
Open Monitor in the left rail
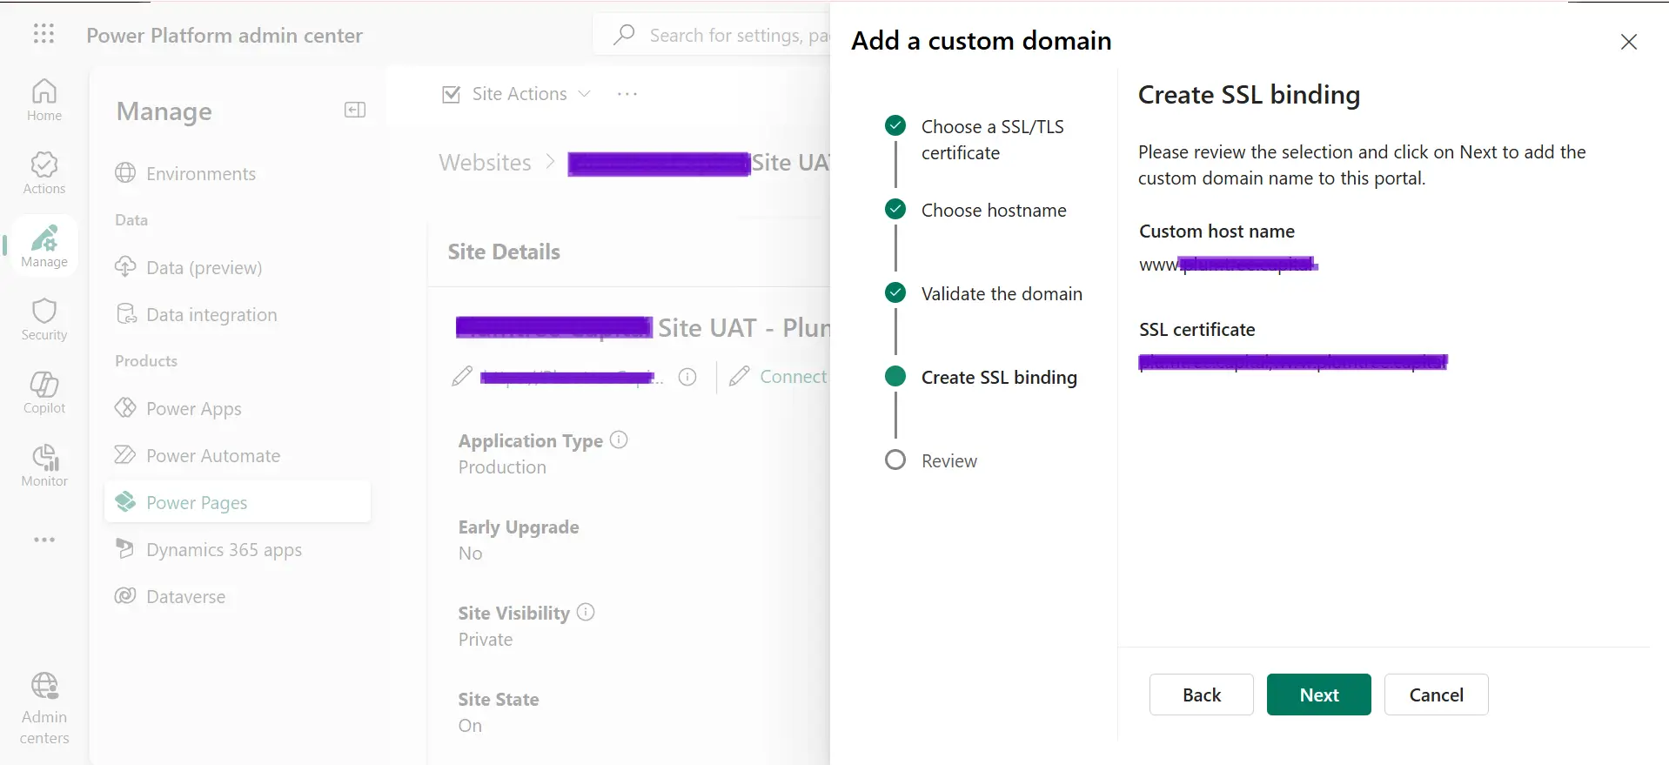[44, 466]
